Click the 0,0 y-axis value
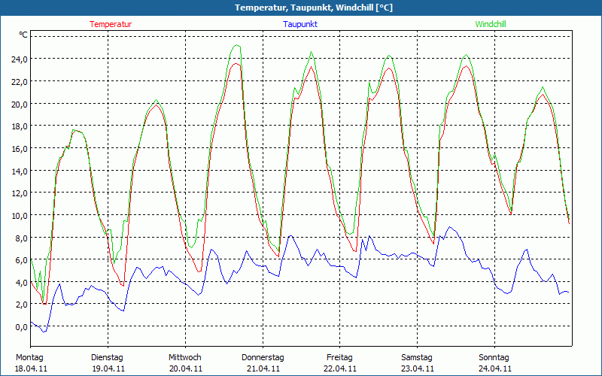The image size is (602, 376). tap(21, 327)
